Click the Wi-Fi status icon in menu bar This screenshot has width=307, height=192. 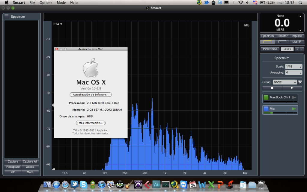click(x=241, y=2)
